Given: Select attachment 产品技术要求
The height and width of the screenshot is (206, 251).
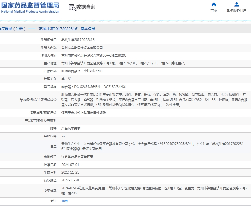Looking at the screenshot, I should click(x=71, y=128).
